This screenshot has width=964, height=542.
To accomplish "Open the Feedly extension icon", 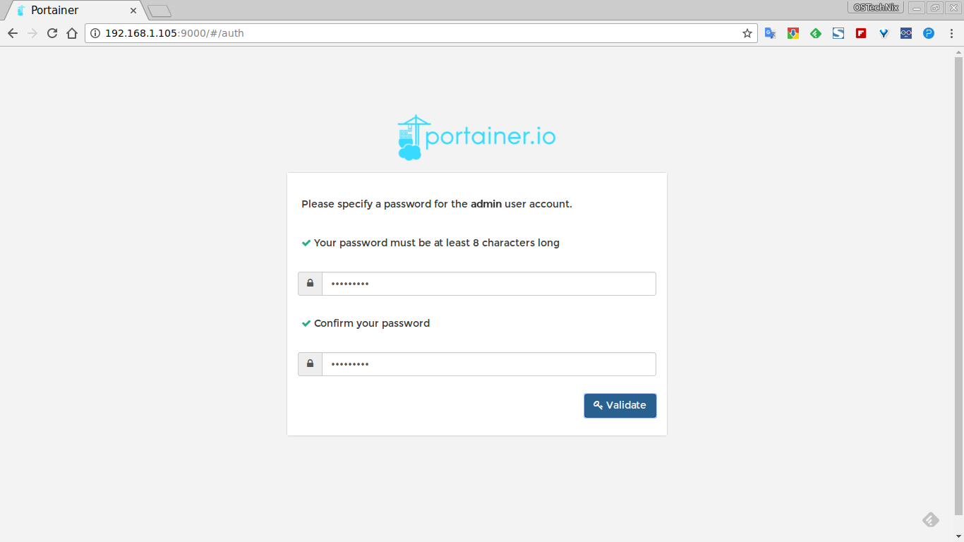I will coord(816,33).
